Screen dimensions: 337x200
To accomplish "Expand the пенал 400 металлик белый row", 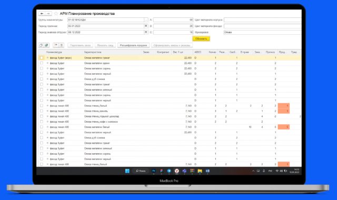I will 47,127.
